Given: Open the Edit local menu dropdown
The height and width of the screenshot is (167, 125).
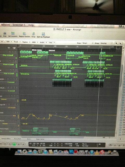Looking at the screenshot, I should 9,41.
